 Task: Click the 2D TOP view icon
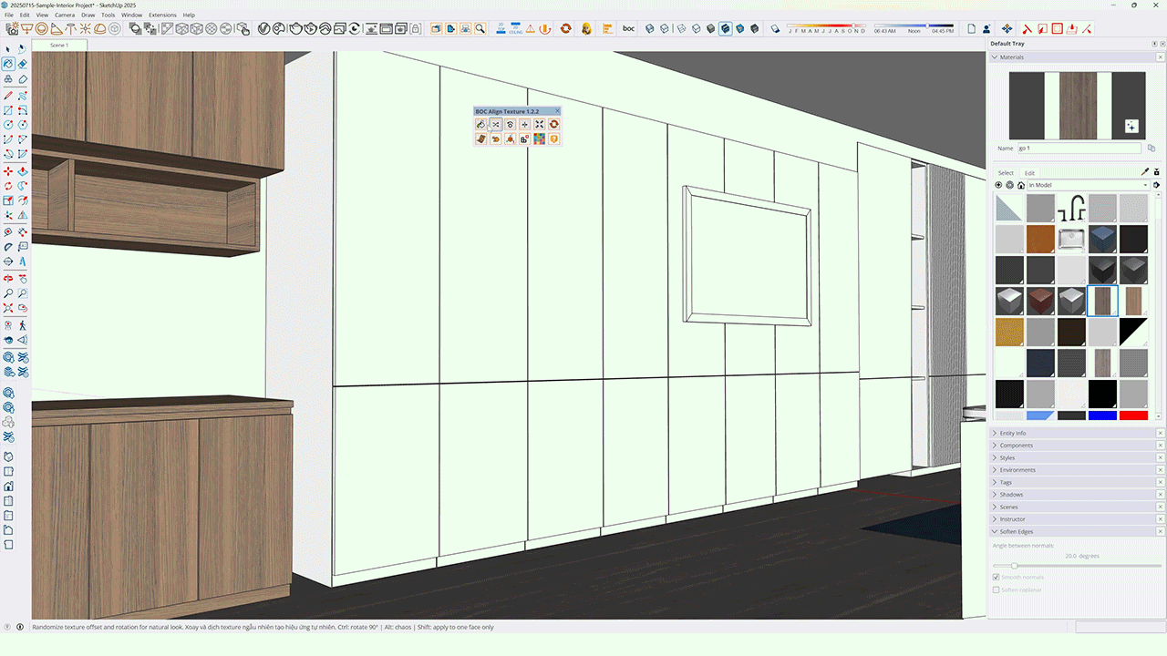point(501,28)
